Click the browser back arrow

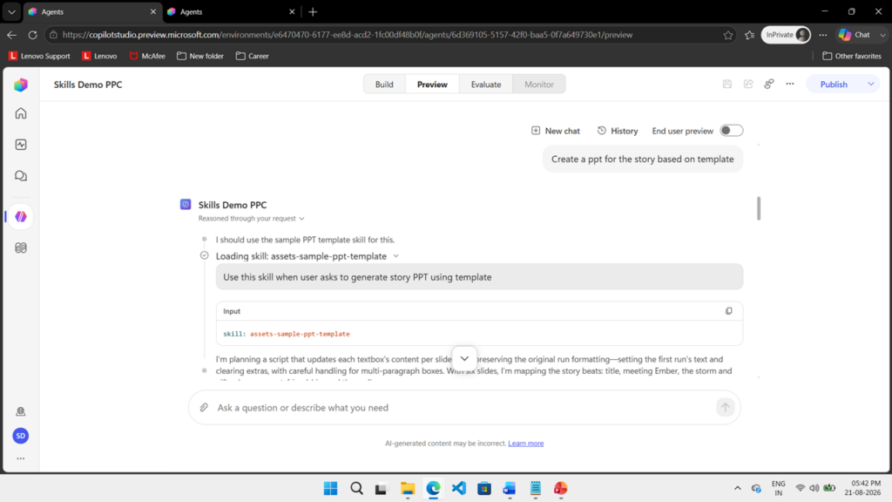12,35
